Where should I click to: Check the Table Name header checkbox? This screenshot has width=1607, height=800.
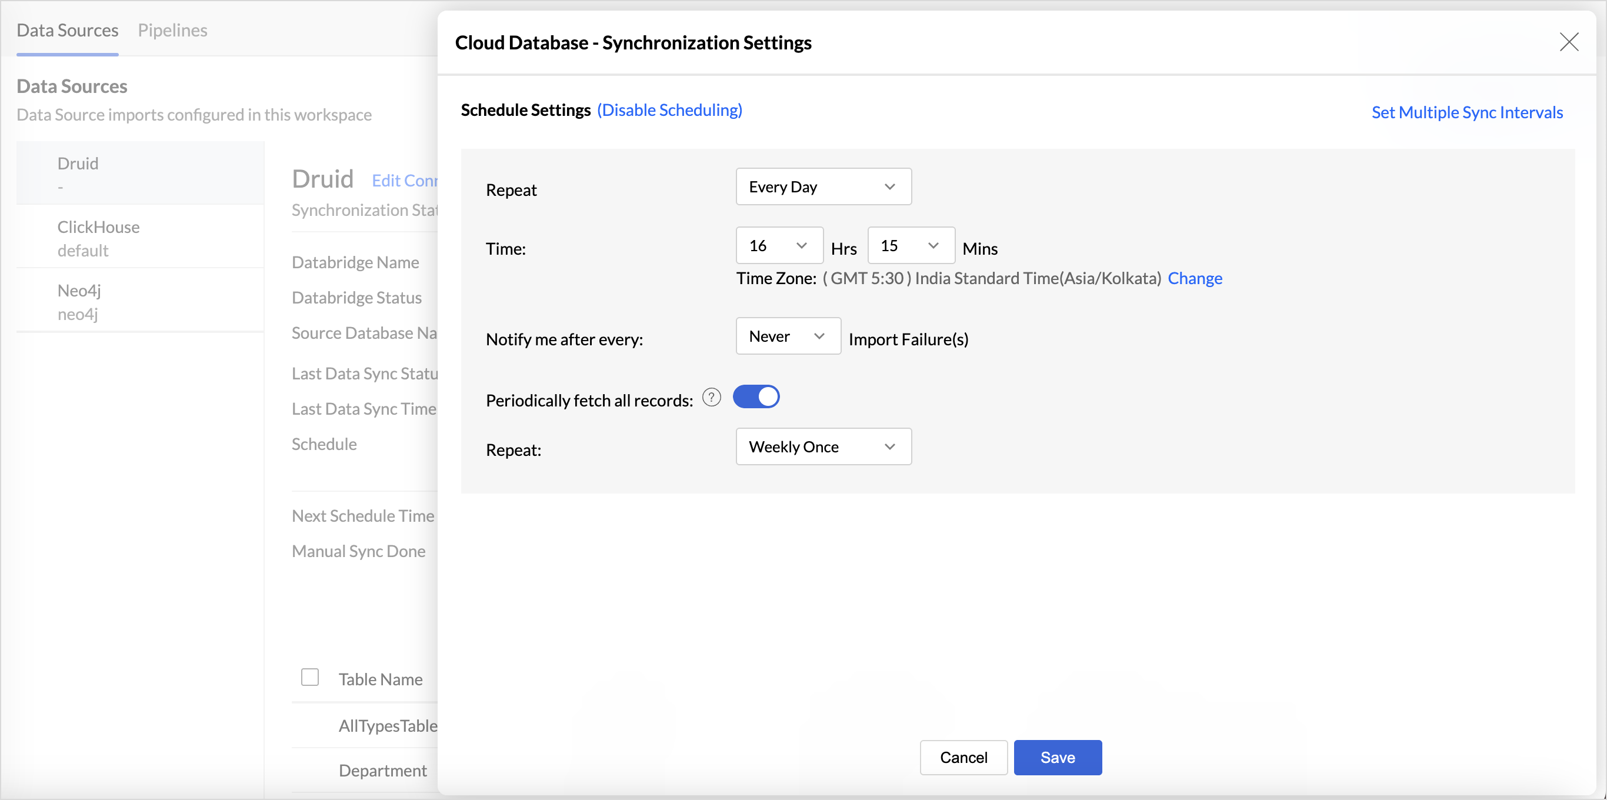tap(309, 677)
